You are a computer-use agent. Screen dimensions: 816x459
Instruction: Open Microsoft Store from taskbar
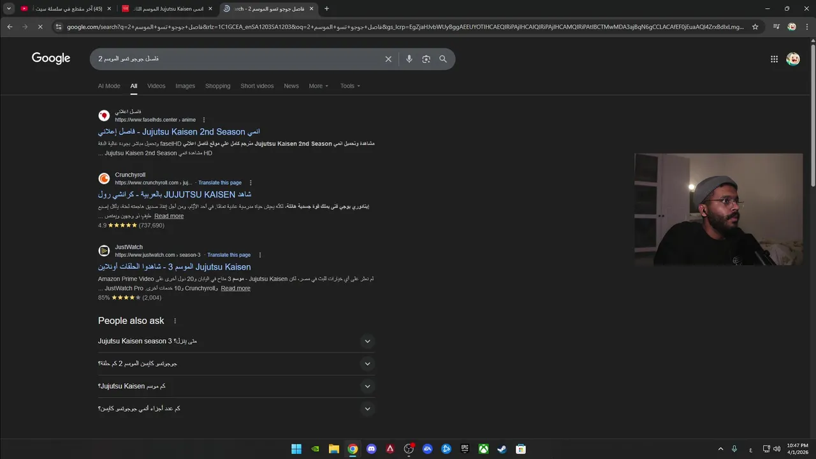[x=521, y=449]
